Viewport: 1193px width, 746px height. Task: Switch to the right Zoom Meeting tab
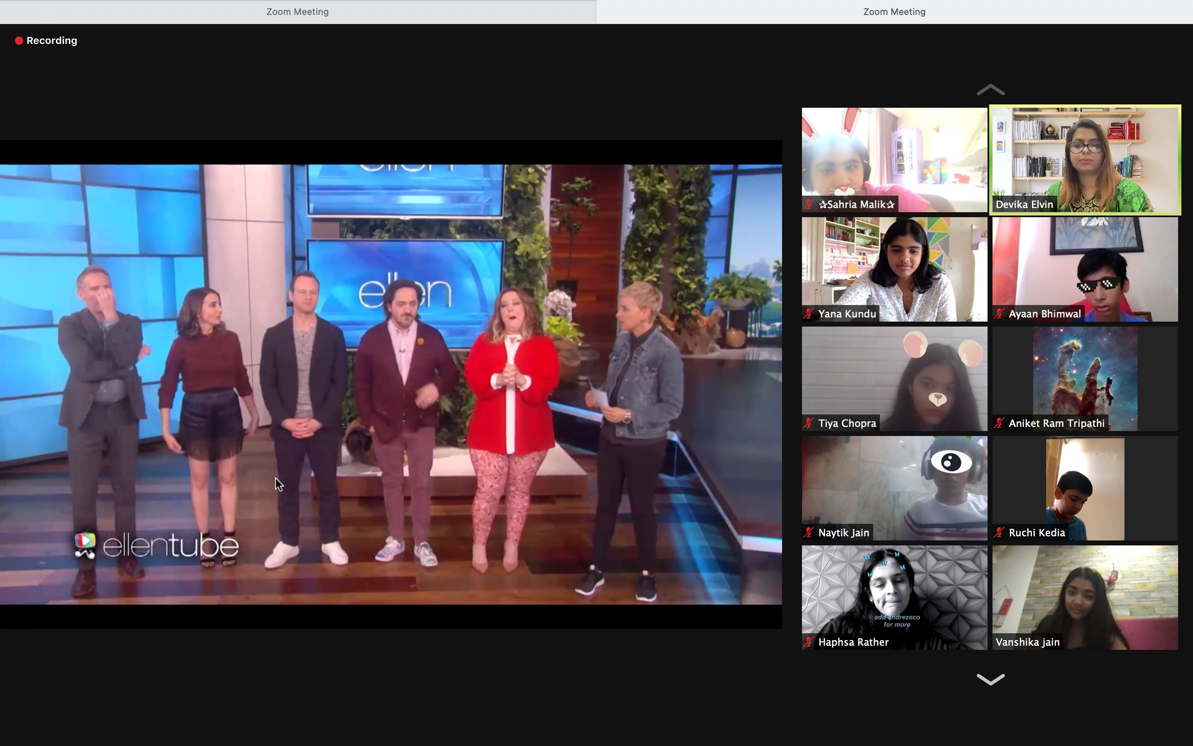point(894,12)
